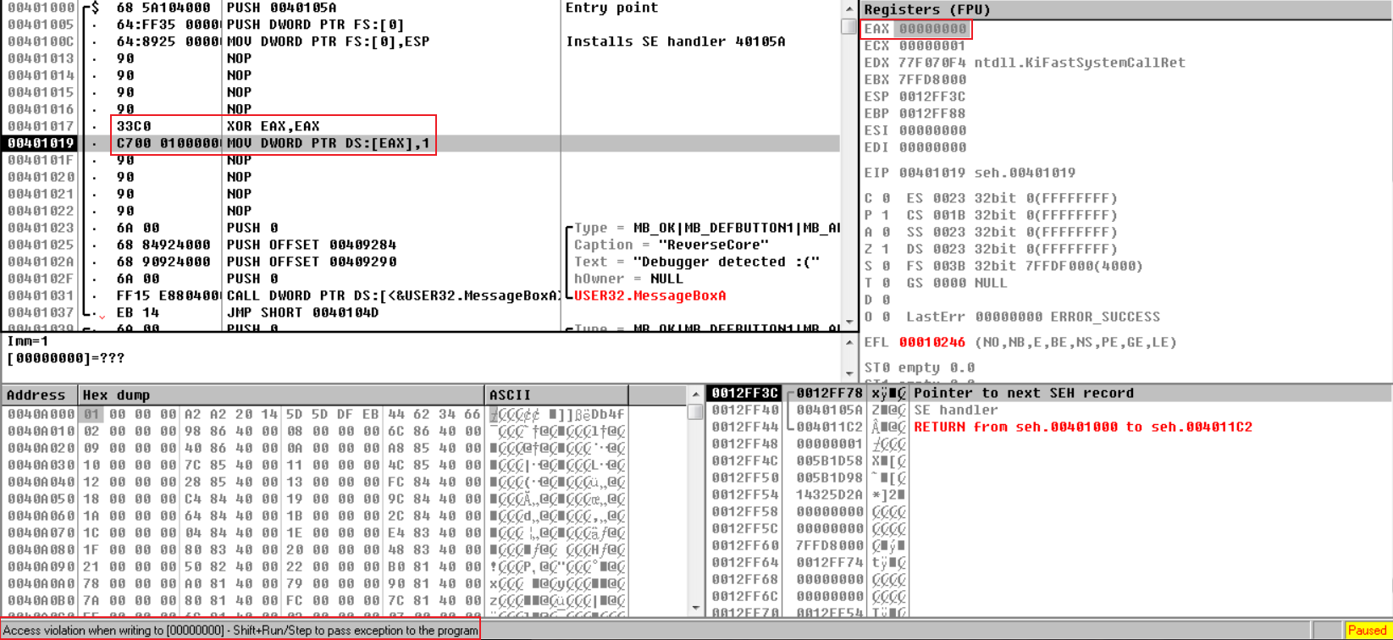Click disassembly pane scroll down arrow

849,323
